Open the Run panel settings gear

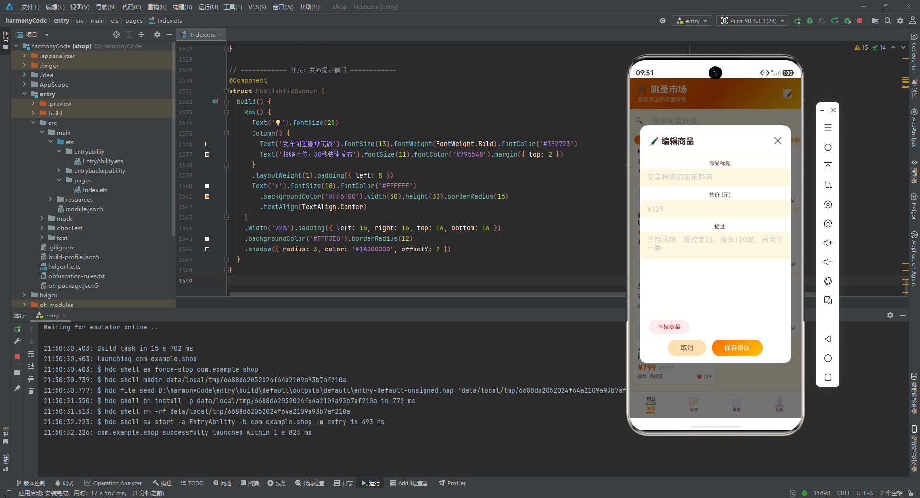click(x=890, y=315)
